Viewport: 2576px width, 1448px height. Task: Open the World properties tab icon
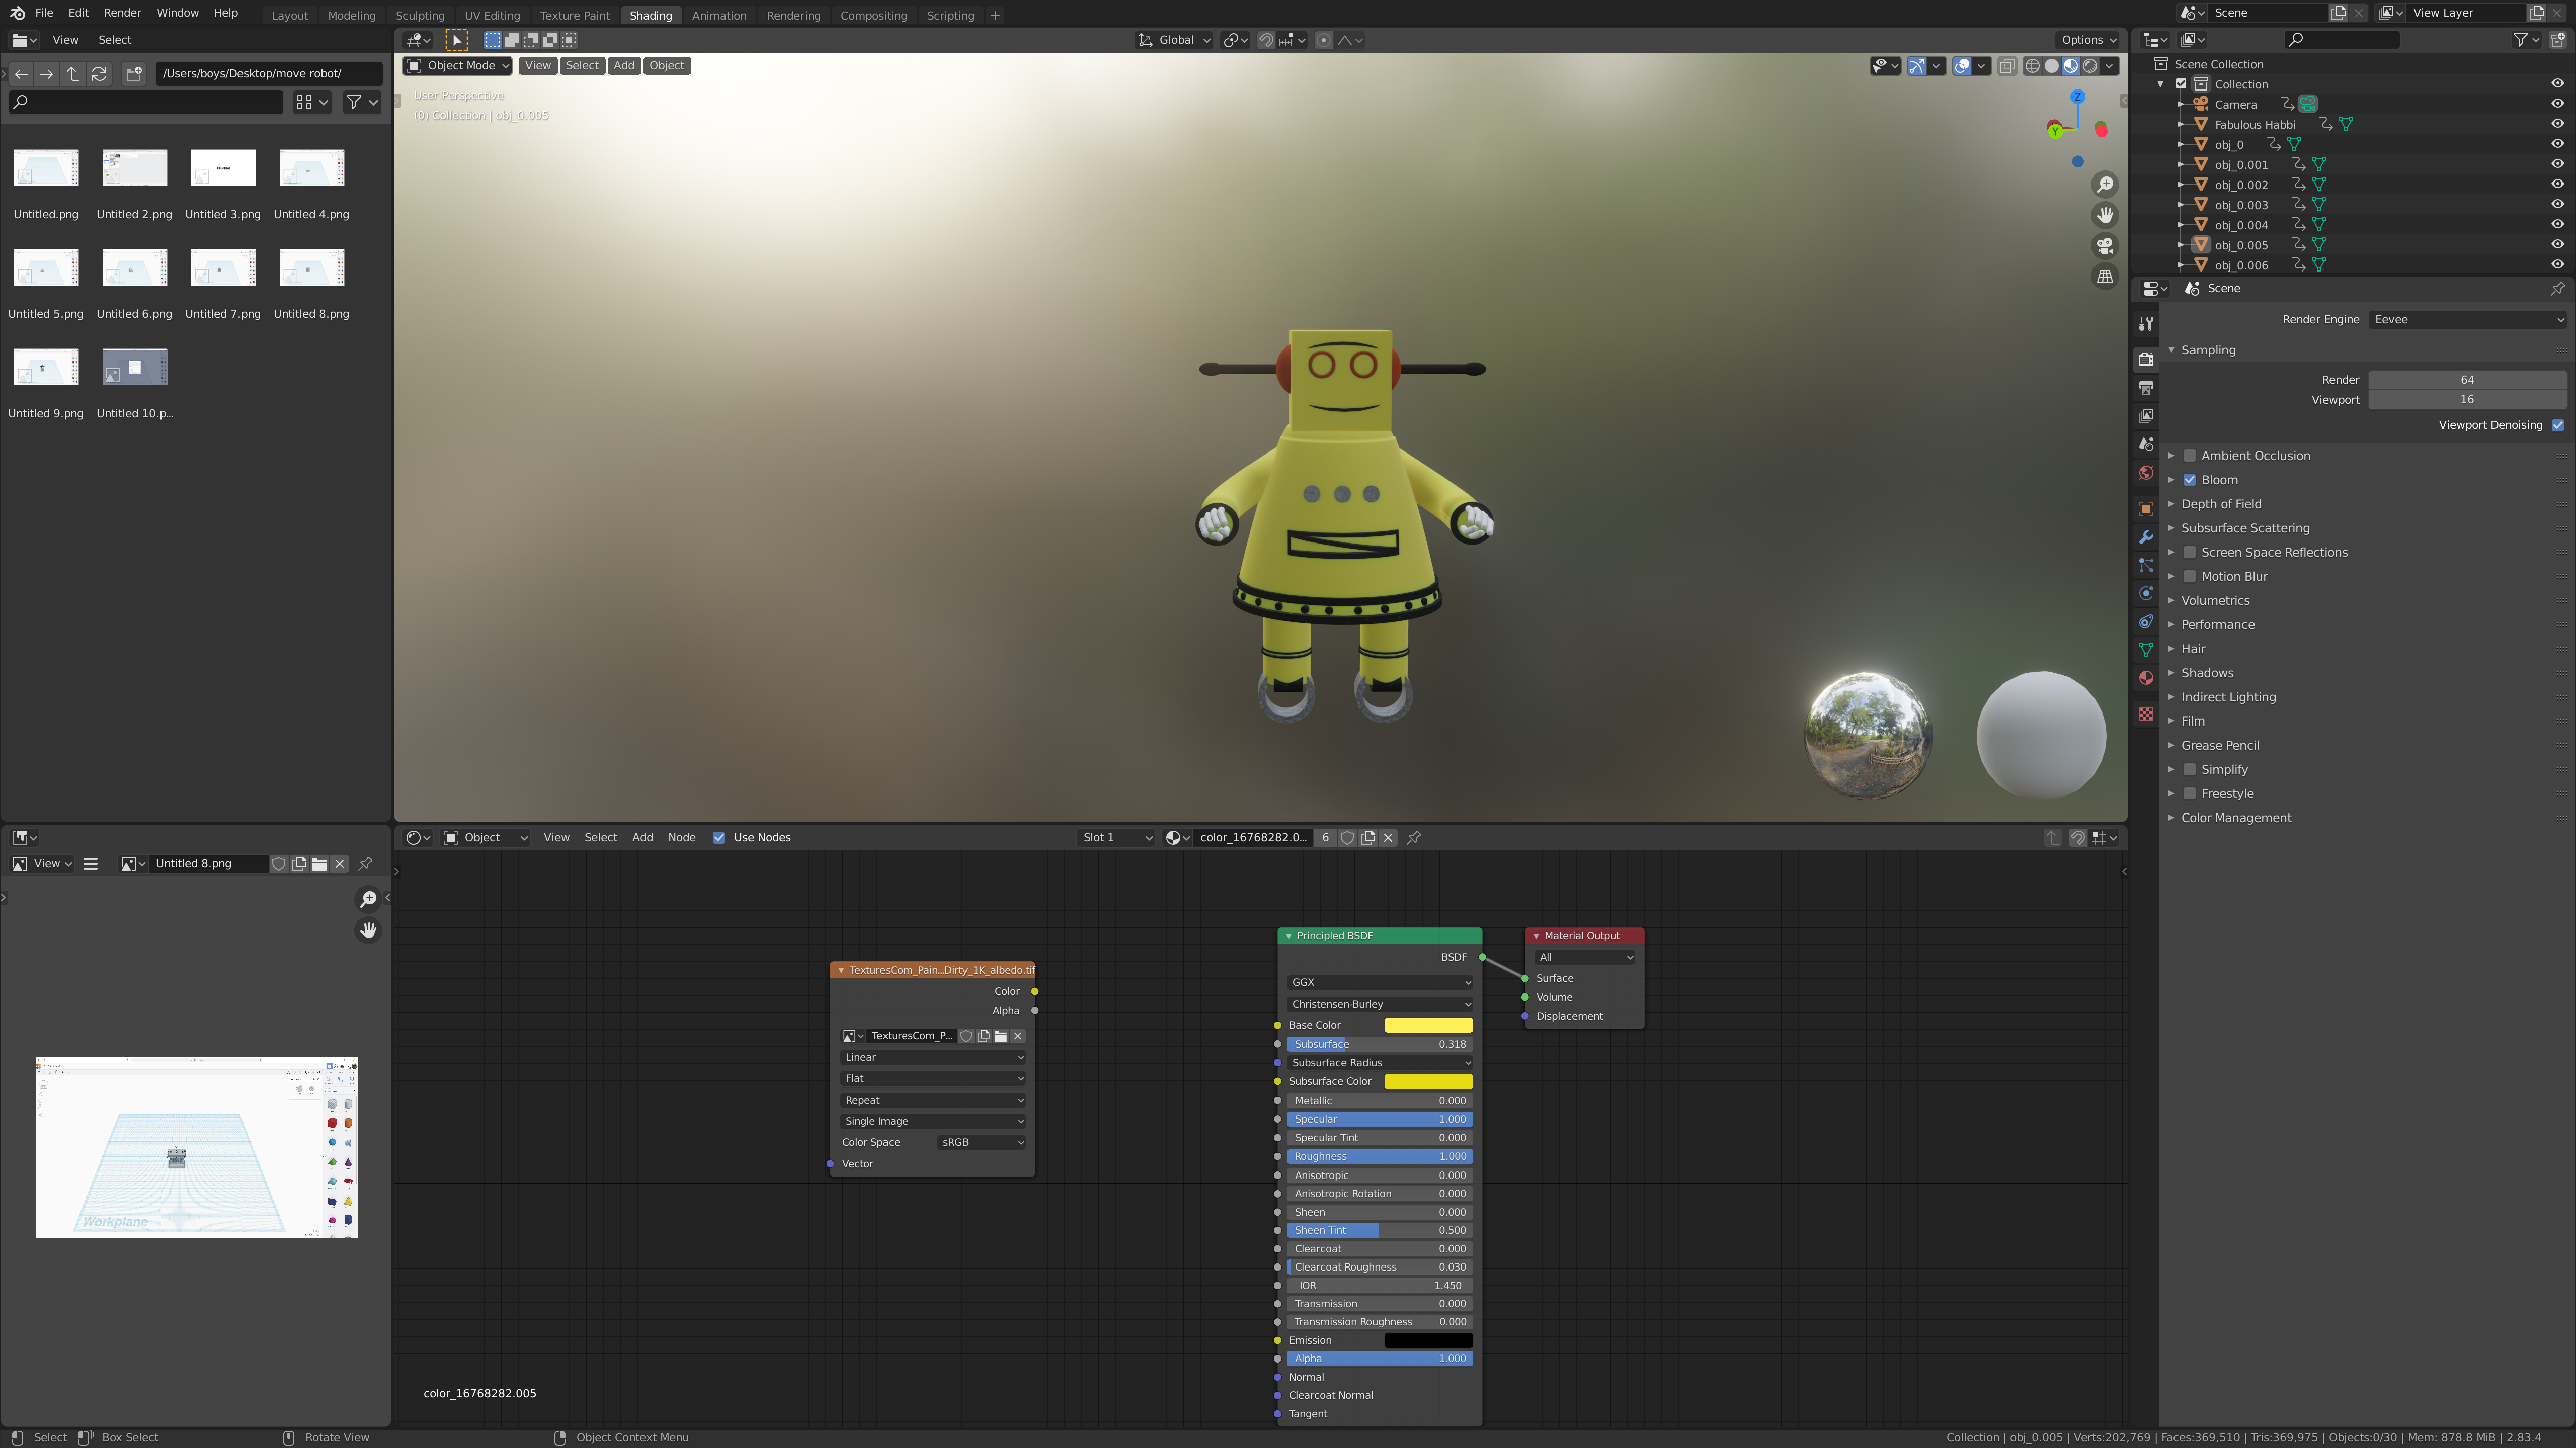click(2146, 474)
